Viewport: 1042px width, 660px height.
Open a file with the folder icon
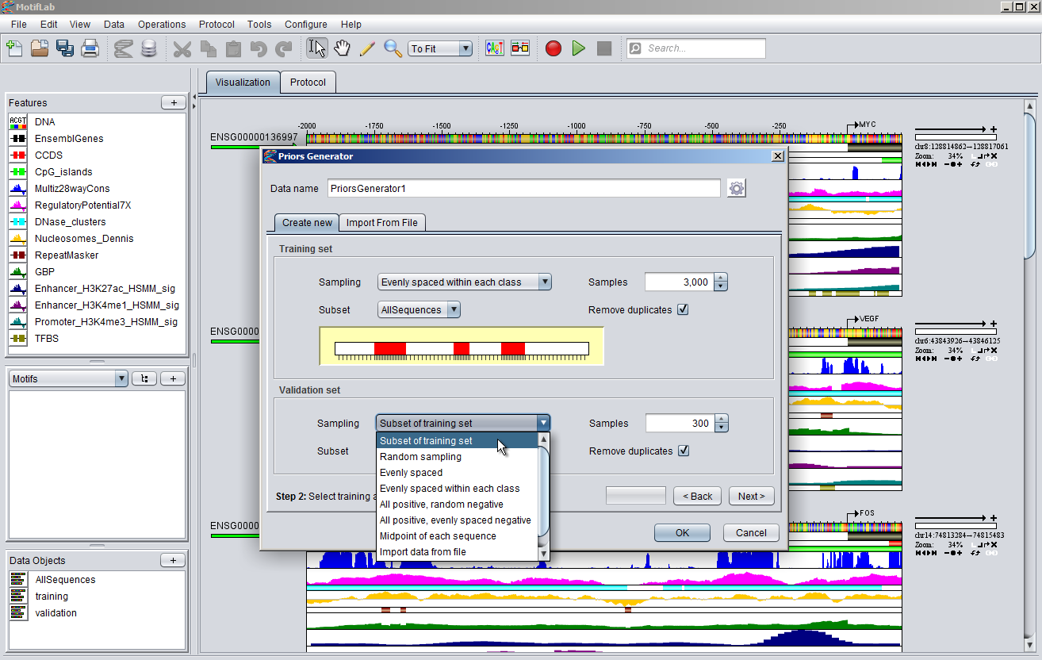tap(40, 48)
